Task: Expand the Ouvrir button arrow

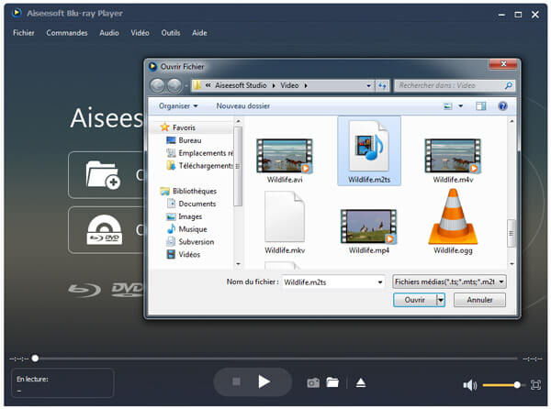Action: [441, 300]
